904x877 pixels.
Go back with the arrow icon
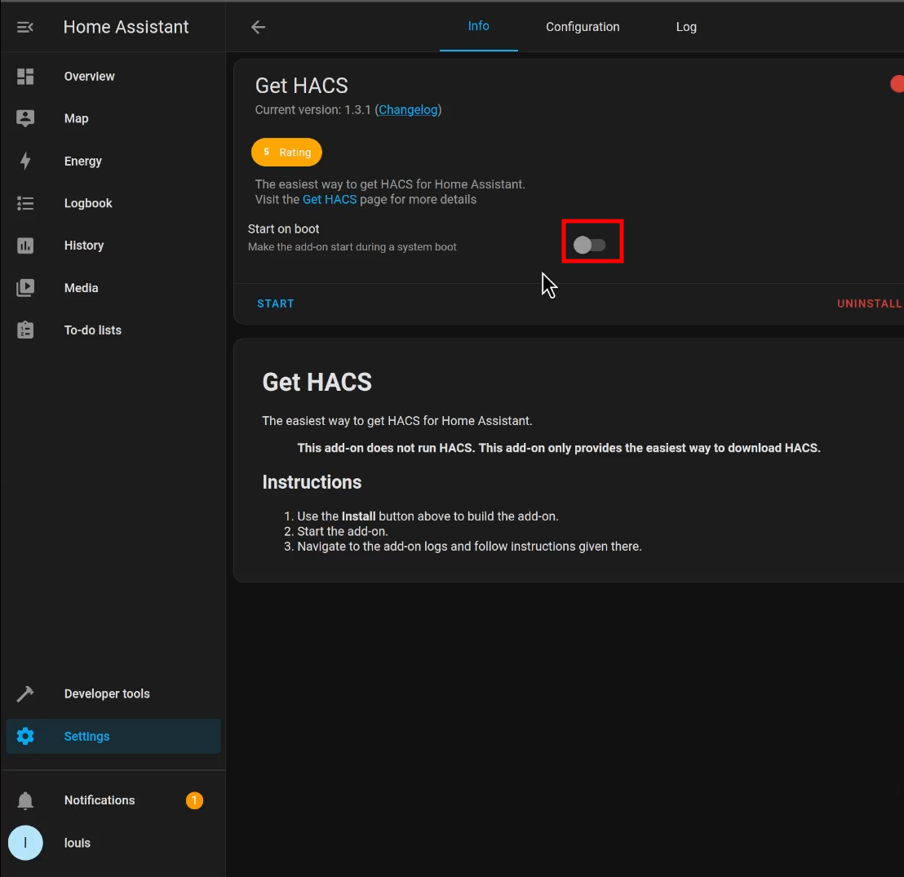click(259, 27)
